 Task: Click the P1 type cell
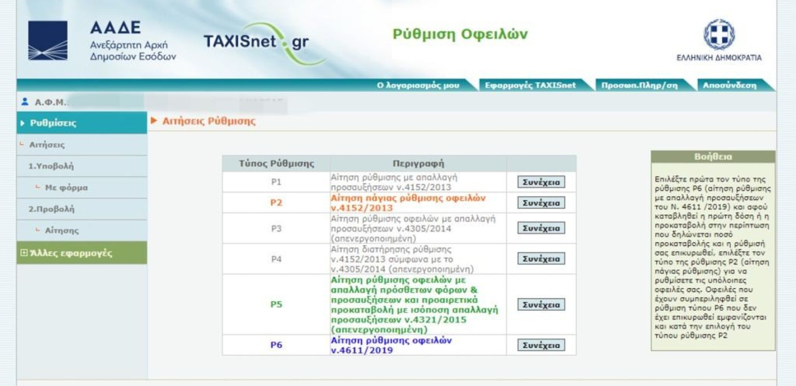[276, 182]
